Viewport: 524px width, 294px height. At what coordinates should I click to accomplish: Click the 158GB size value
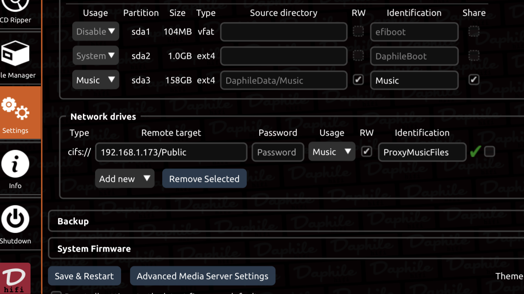[x=178, y=80]
